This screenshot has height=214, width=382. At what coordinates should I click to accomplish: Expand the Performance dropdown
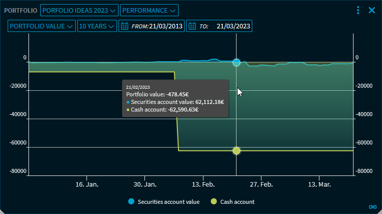point(149,10)
